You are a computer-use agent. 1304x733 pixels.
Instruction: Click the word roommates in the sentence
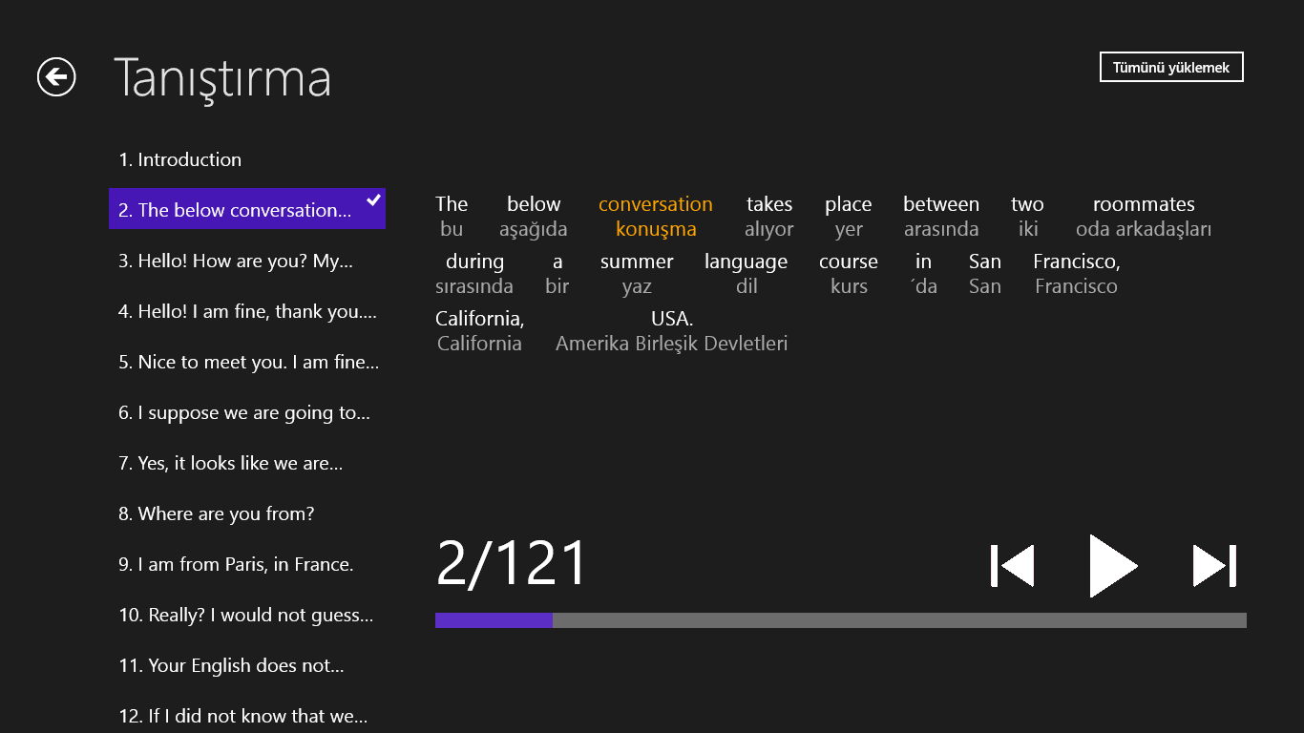(x=1143, y=204)
